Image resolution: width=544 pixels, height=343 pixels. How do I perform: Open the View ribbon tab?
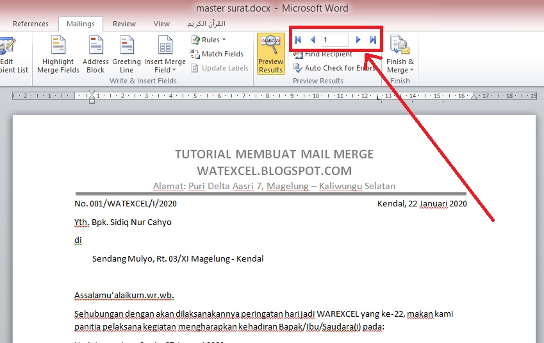tap(161, 24)
